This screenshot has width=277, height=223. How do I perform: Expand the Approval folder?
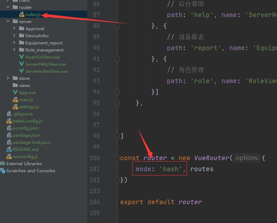coord(14,28)
